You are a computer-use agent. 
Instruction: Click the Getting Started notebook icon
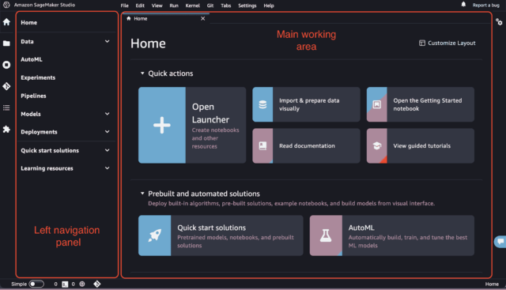pyautogui.click(x=376, y=104)
